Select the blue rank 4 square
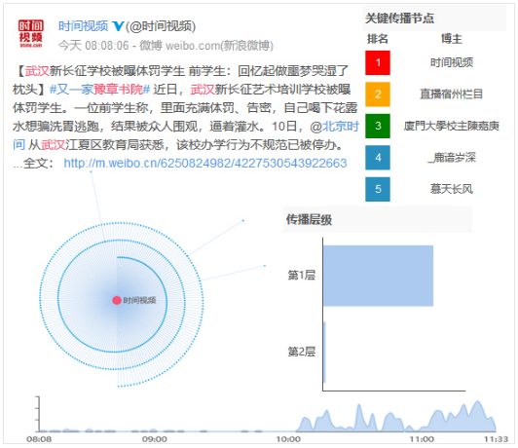Viewport: 518px width, 448px height. click(x=378, y=158)
